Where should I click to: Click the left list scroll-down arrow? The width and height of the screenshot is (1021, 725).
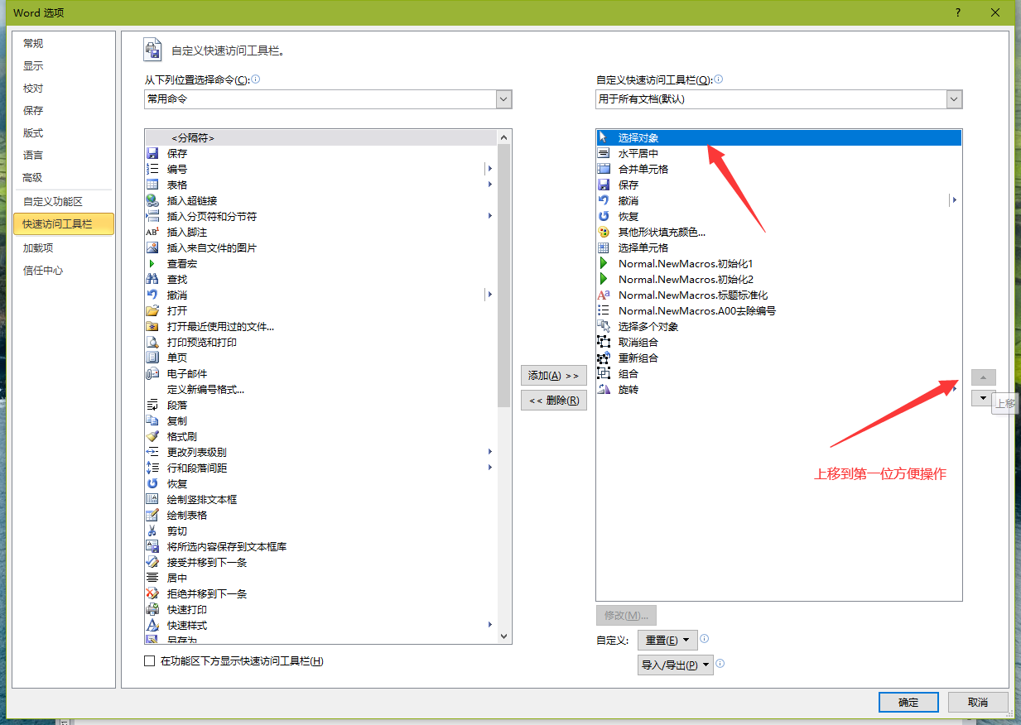pyautogui.click(x=504, y=636)
